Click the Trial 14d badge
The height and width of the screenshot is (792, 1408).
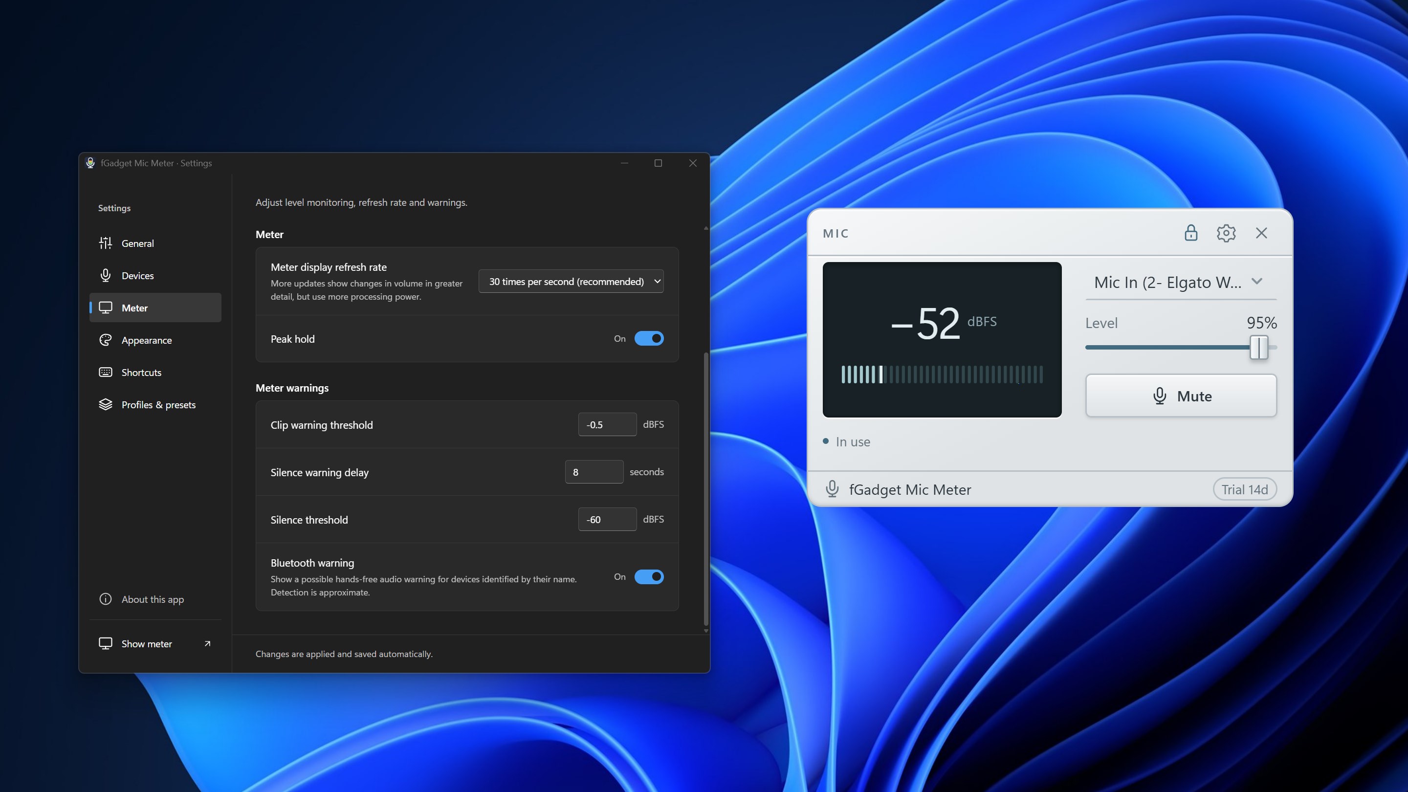pyautogui.click(x=1245, y=489)
